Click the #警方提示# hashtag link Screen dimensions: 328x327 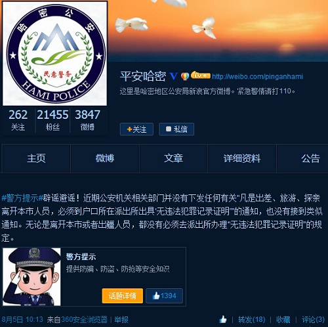point(22,198)
